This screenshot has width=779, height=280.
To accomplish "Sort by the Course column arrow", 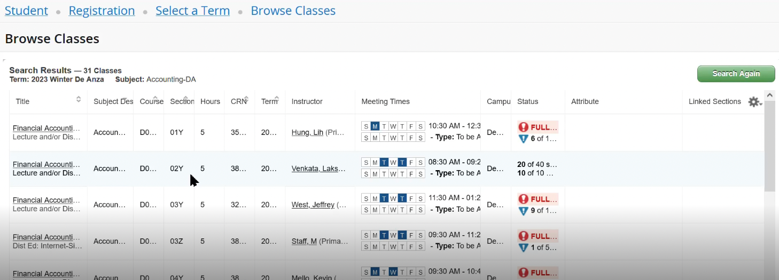I will click(x=155, y=99).
